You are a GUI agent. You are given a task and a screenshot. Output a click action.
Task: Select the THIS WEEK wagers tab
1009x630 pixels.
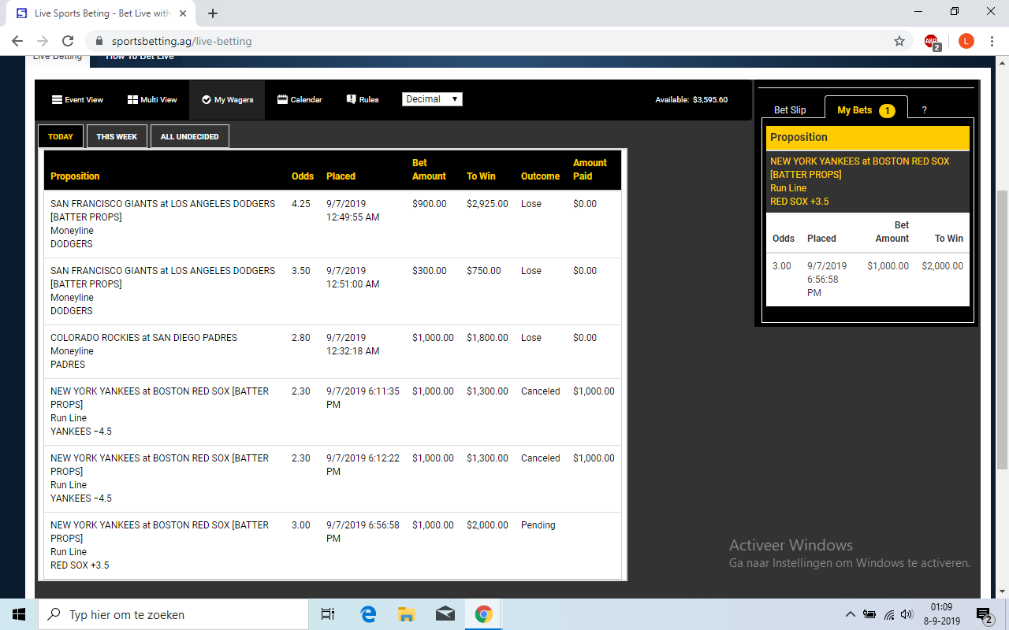(x=117, y=136)
